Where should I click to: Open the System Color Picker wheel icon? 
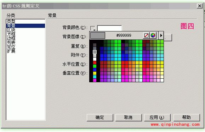[153, 35]
